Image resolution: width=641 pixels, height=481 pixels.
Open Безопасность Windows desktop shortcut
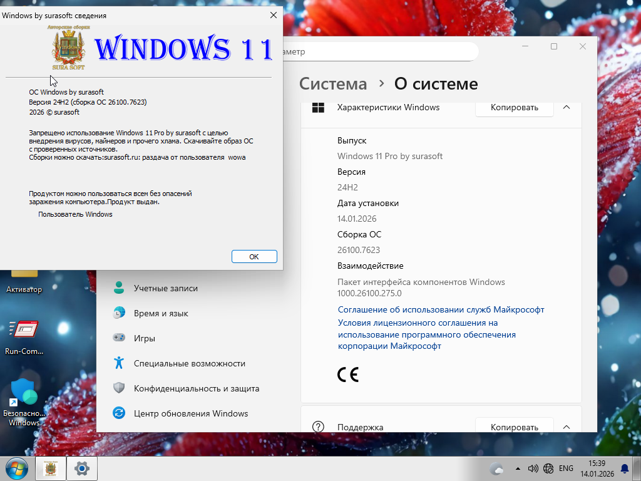pyautogui.click(x=24, y=402)
